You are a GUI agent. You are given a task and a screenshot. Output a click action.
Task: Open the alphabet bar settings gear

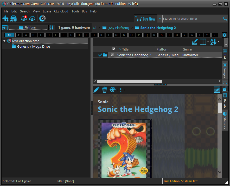coord(225,35)
